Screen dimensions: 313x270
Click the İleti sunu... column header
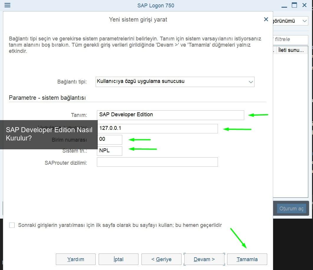point(291,50)
